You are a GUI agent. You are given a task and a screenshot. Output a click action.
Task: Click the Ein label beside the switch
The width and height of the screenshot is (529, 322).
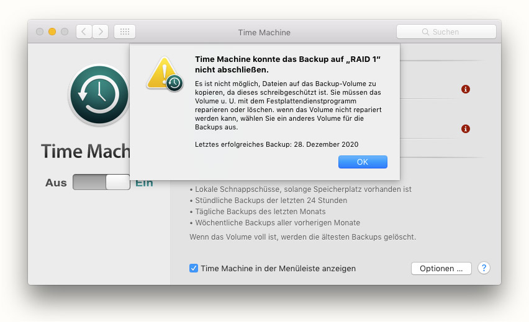(x=144, y=184)
